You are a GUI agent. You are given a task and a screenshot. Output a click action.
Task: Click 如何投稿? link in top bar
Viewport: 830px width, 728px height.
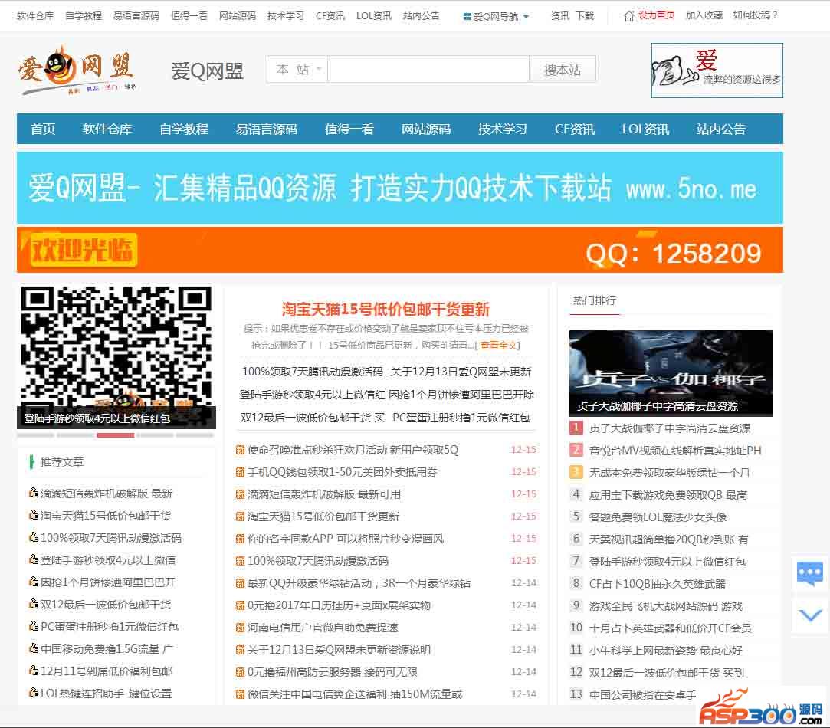756,15
